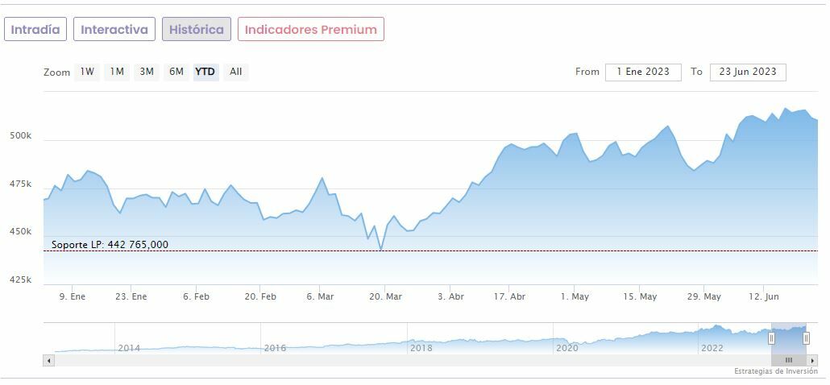The image size is (830, 385).
Task: Set zoom to 1W
Action: (87, 72)
